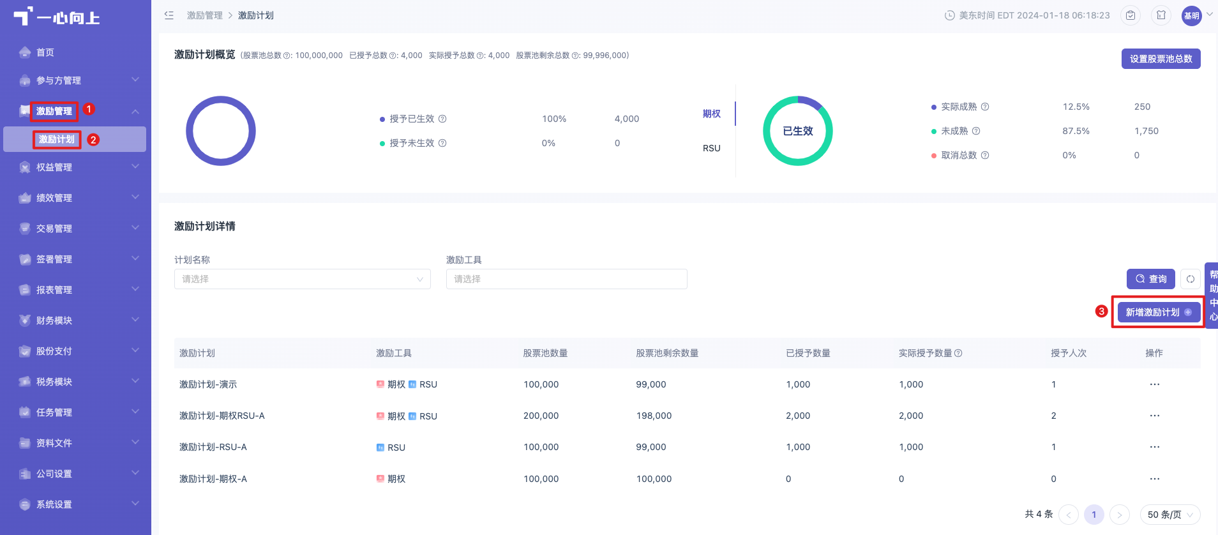Open actions menu for 激励计划-RSU-A row
Image resolution: width=1218 pixels, height=535 pixels.
pos(1155,447)
